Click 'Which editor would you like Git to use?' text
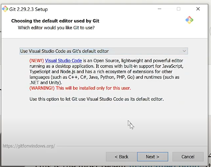The height and width of the screenshot is (167, 211). pyautogui.click(x=56, y=28)
